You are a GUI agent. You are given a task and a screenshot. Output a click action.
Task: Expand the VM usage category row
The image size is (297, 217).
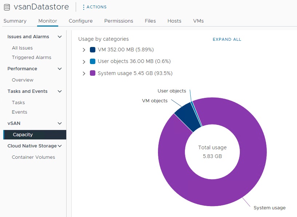click(x=84, y=50)
